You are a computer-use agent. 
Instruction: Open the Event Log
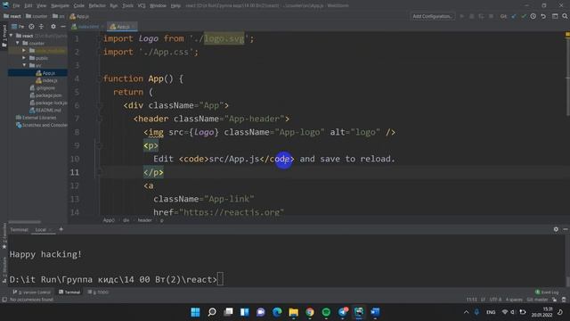coord(547,292)
